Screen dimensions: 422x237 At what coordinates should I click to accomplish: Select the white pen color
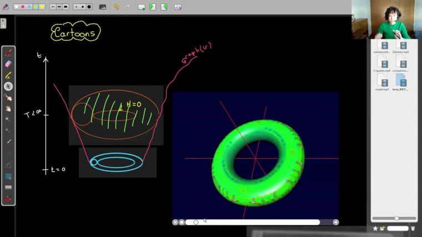click(17, 7)
